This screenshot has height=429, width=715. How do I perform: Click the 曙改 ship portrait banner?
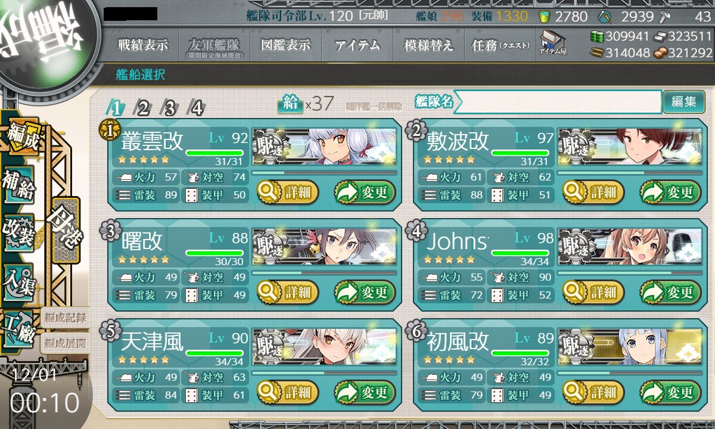pos(324,247)
